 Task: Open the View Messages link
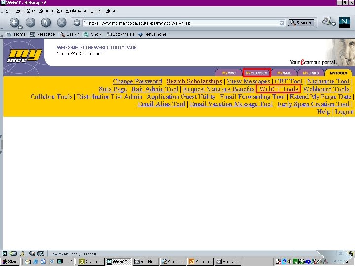[248, 81]
